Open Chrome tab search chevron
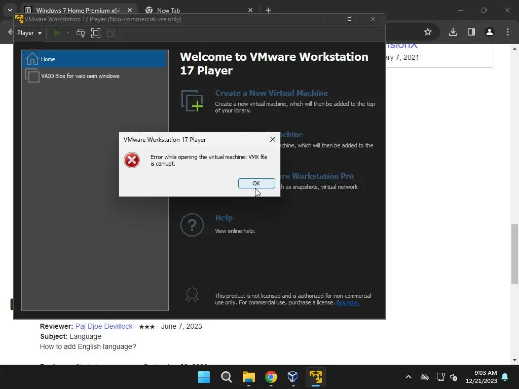 point(10,10)
